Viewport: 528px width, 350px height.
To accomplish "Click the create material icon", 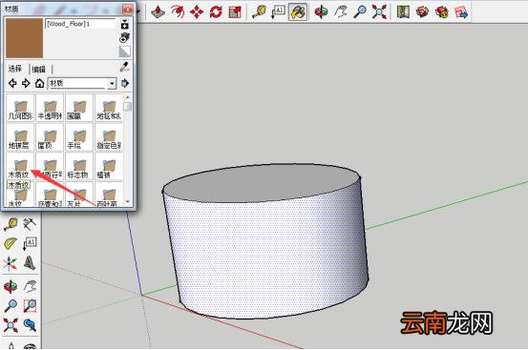I will (124, 38).
